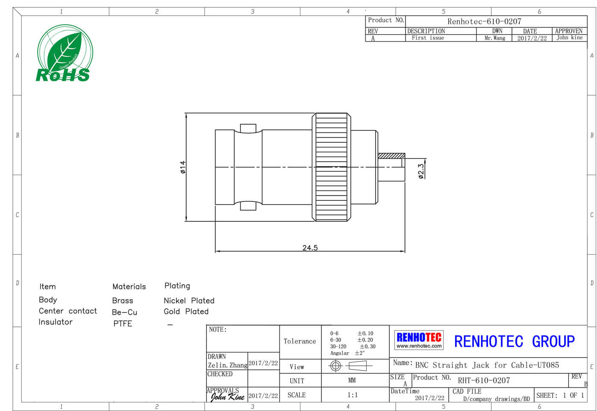Image resolution: width=597 pixels, height=411 pixels.
Task: Click the Gold Plated plating entry
Action: pyautogui.click(x=186, y=312)
